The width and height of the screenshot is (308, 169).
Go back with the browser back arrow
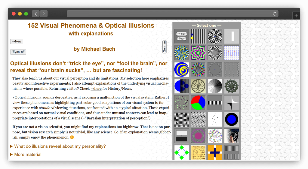pos(36,14)
